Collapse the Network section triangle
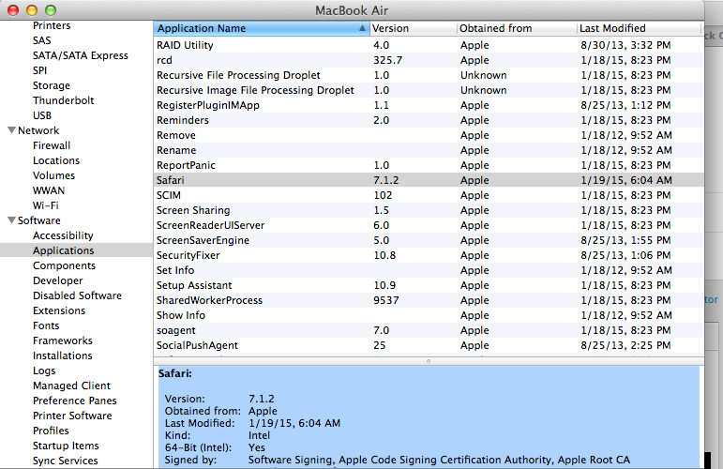Screen dimensions: 723x469 pyautogui.click(x=12, y=130)
